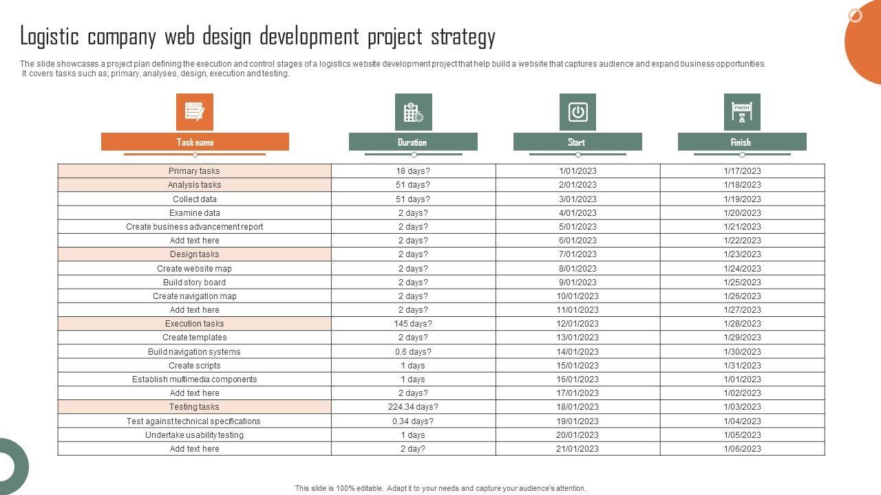Click the "18 days?" duration cell

click(413, 171)
